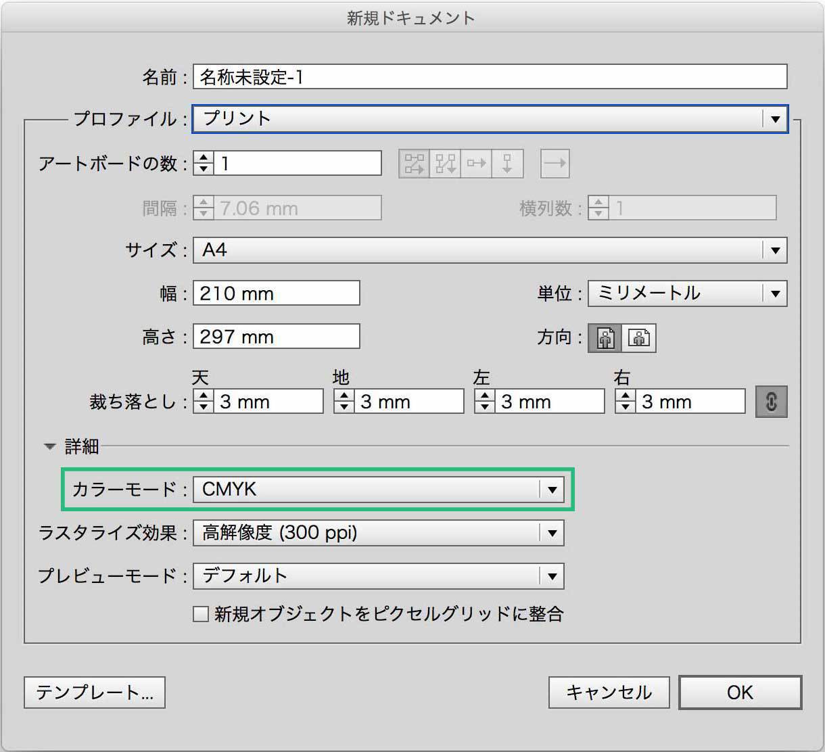825x752 pixels.
Task: Collapse the 詳細 details section
Action: [x=49, y=446]
